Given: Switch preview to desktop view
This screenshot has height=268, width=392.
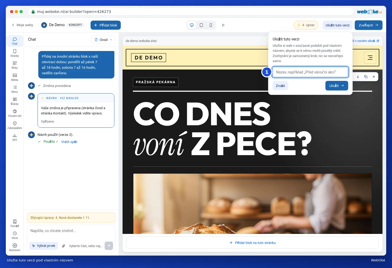Looking at the screenshot, I should click(192, 25).
